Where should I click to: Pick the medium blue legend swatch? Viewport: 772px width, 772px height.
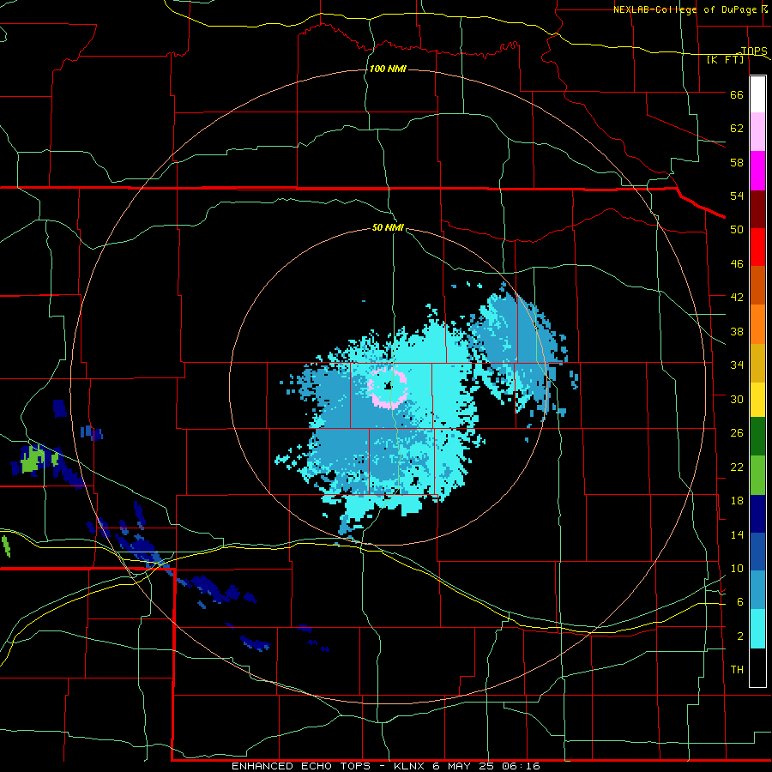[x=757, y=552]
